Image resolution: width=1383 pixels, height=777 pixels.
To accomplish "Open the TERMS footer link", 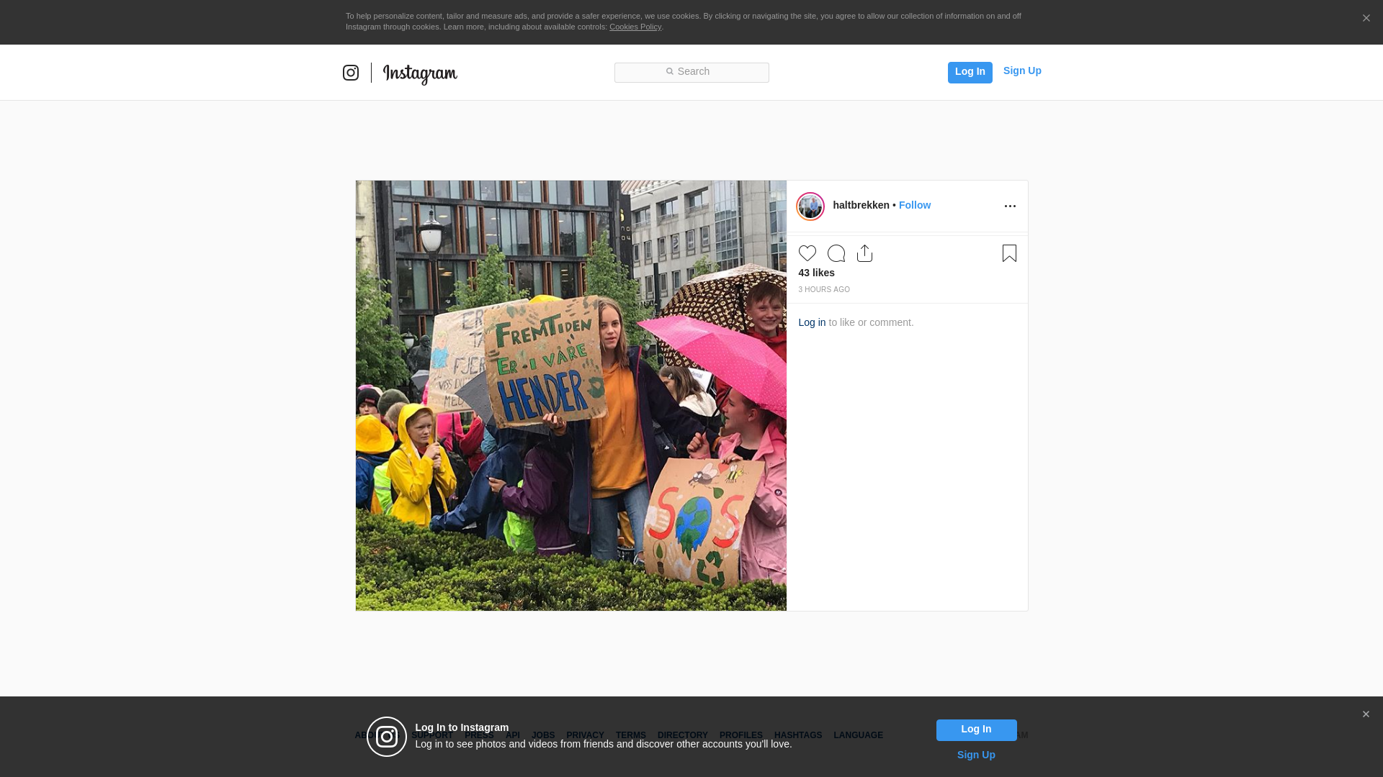I will 630,735.
